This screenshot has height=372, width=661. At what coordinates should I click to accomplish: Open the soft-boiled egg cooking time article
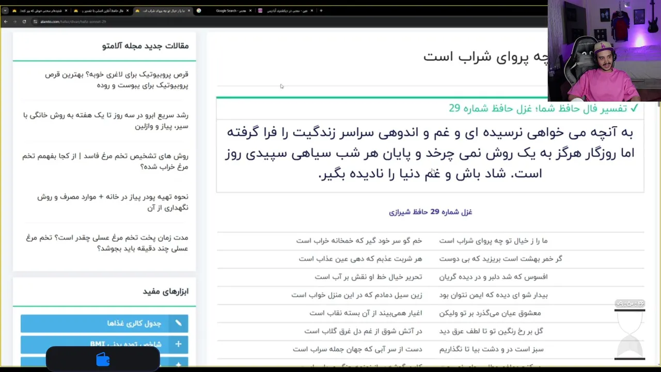pos(107,243)
